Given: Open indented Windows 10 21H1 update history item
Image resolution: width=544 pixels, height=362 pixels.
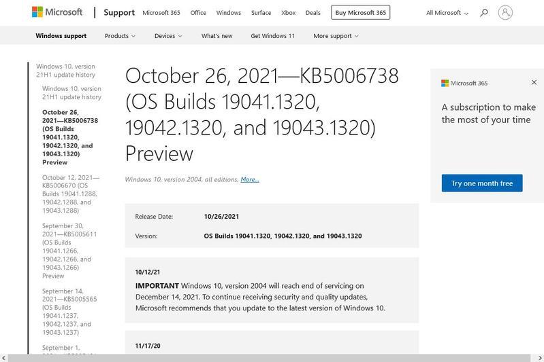Looking at the screenshot, I should tap(71, 93).
